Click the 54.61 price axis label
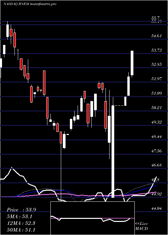 tap(156, 36)
